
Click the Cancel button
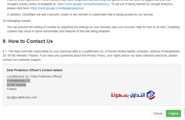click(158, 113)
